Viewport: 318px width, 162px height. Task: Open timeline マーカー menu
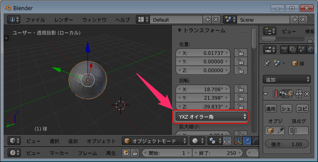59,153
